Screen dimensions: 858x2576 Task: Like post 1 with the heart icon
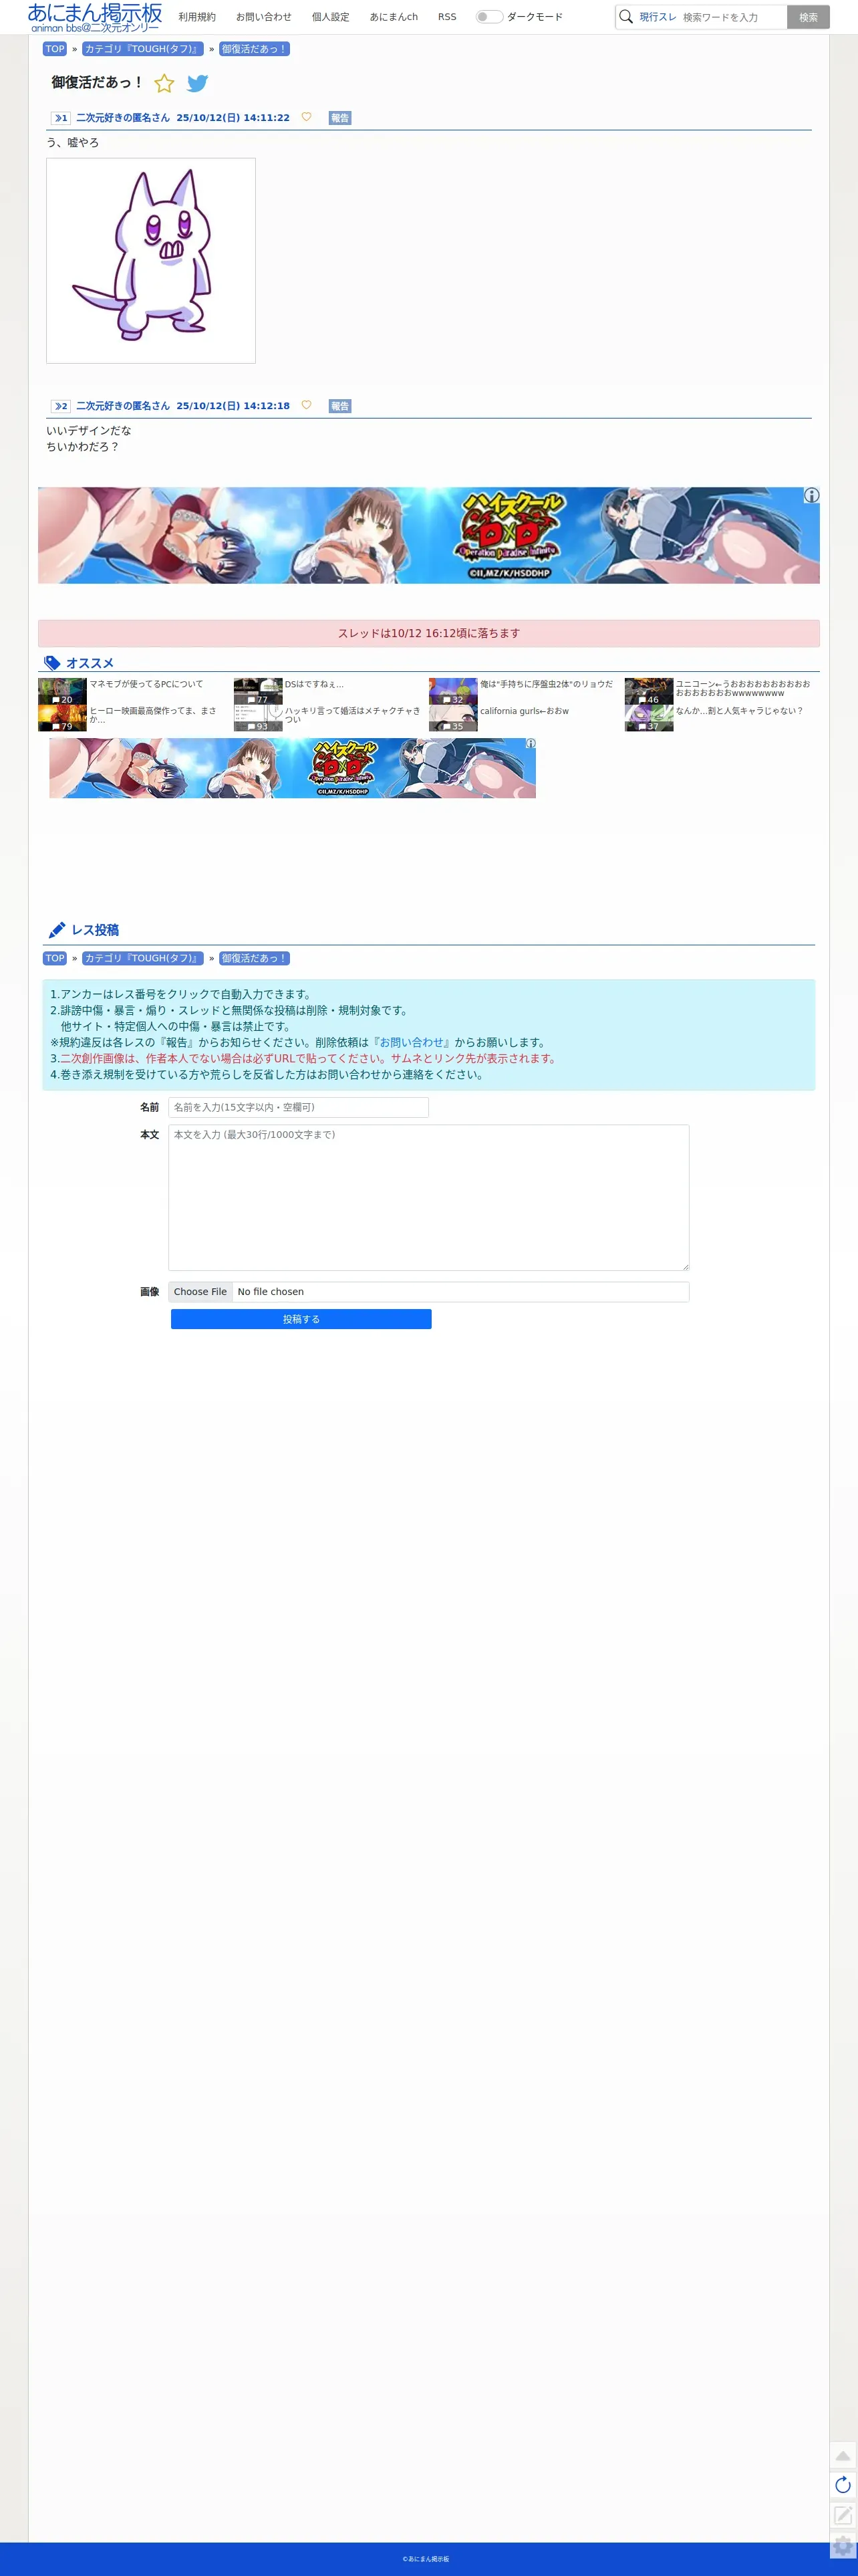point(306,117)
